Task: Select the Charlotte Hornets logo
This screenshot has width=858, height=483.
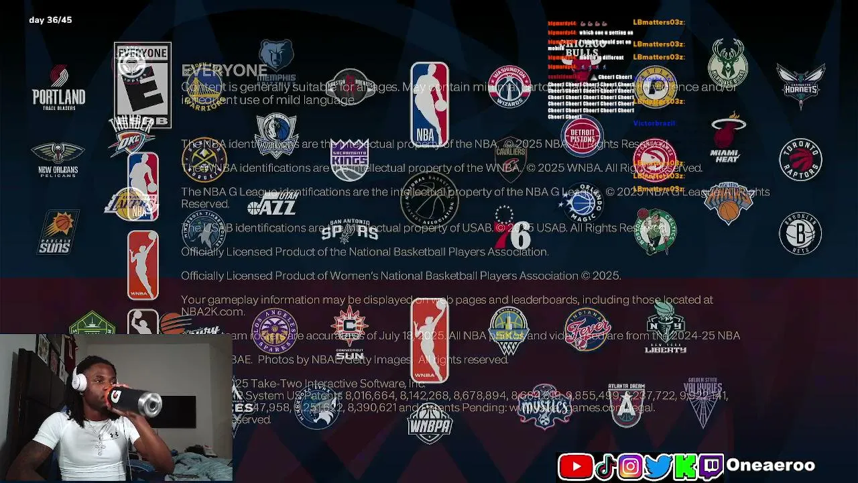Action: pyautogui.click(x=801, y=87)
